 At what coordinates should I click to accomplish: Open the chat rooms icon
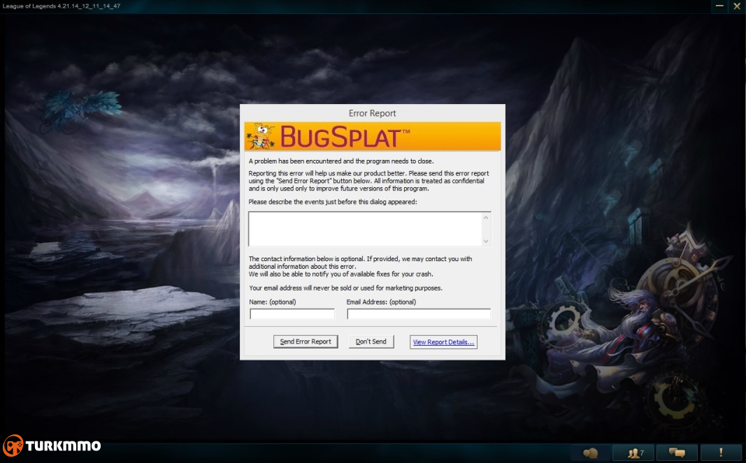pyautogui.click(x=677, y=453)
